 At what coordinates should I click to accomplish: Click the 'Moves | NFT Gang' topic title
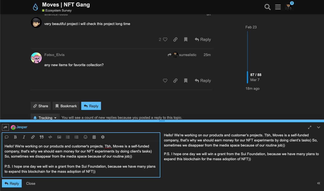click(x=66, y=5)
